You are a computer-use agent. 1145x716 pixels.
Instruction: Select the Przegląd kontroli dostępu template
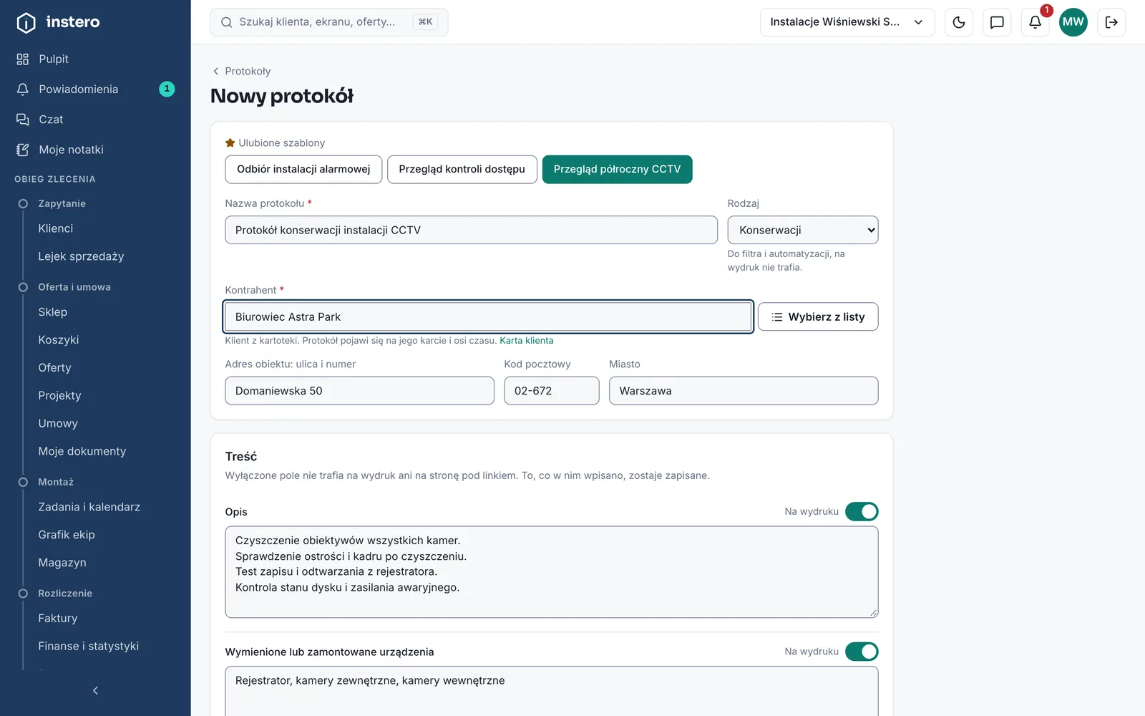[x=462, y=169]
